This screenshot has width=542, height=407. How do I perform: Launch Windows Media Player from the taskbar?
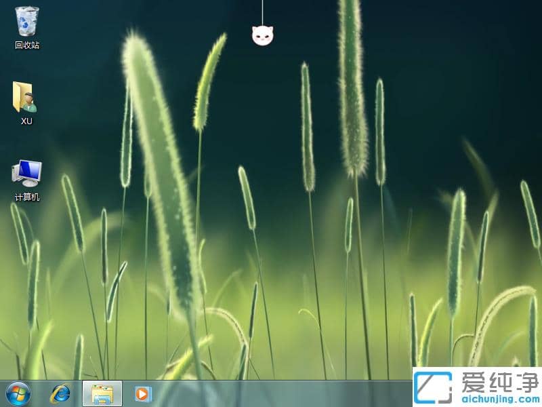(140, 392)
